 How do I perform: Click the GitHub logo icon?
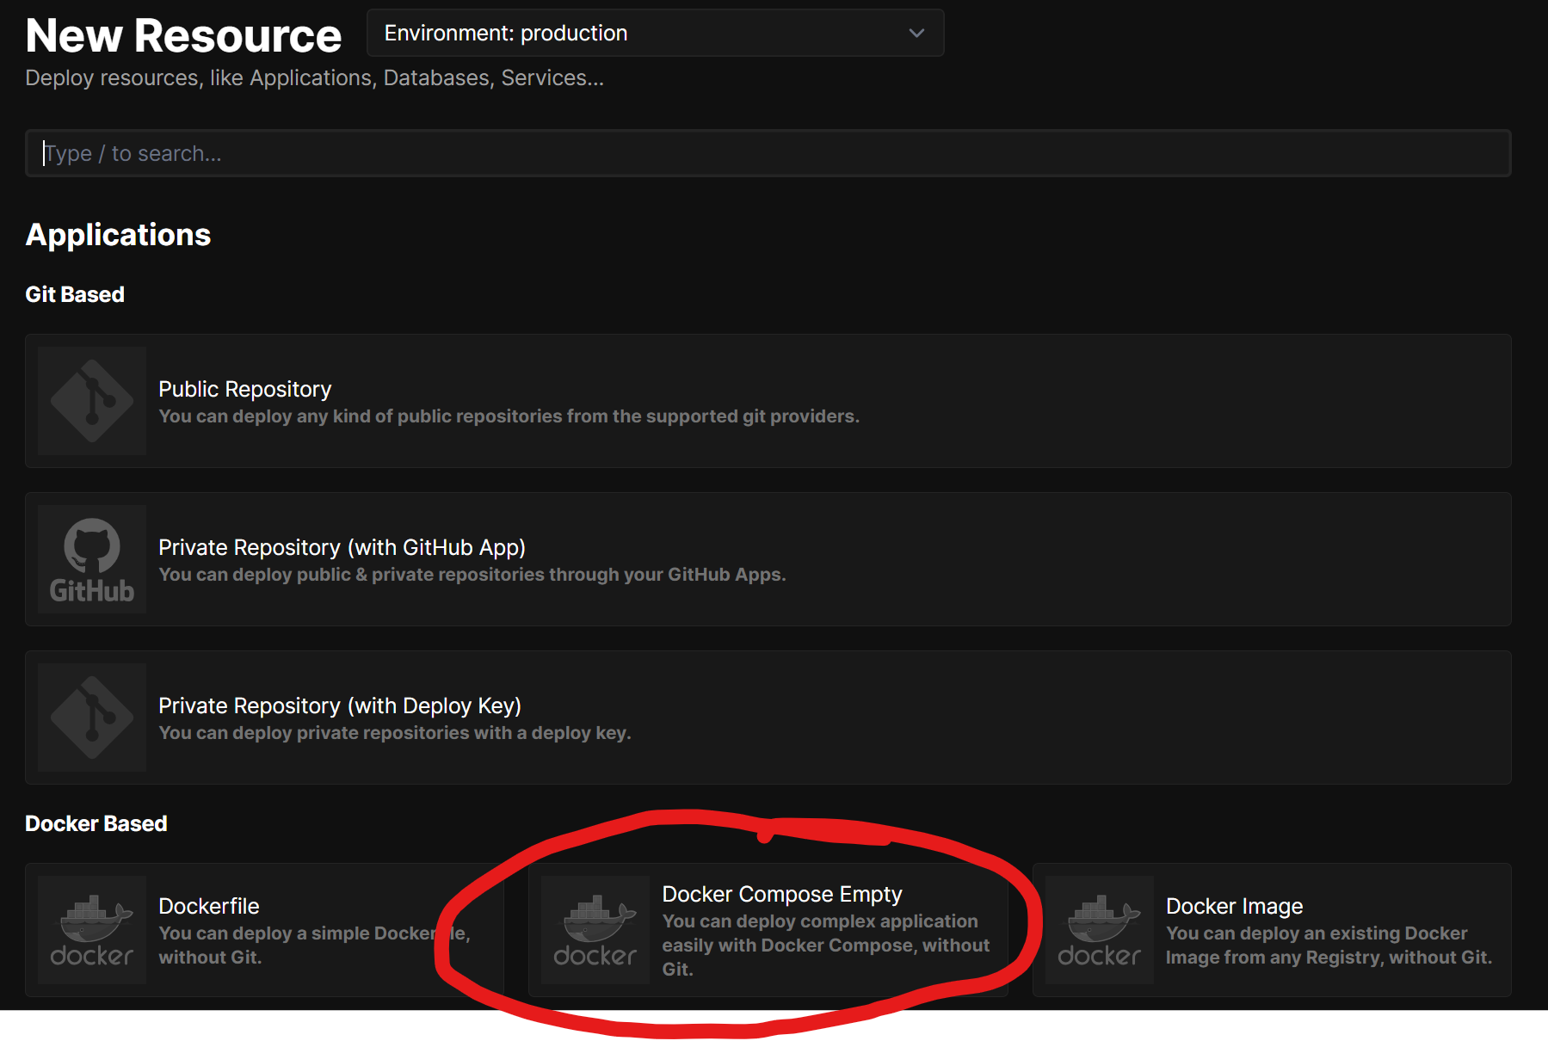[92, 559]
